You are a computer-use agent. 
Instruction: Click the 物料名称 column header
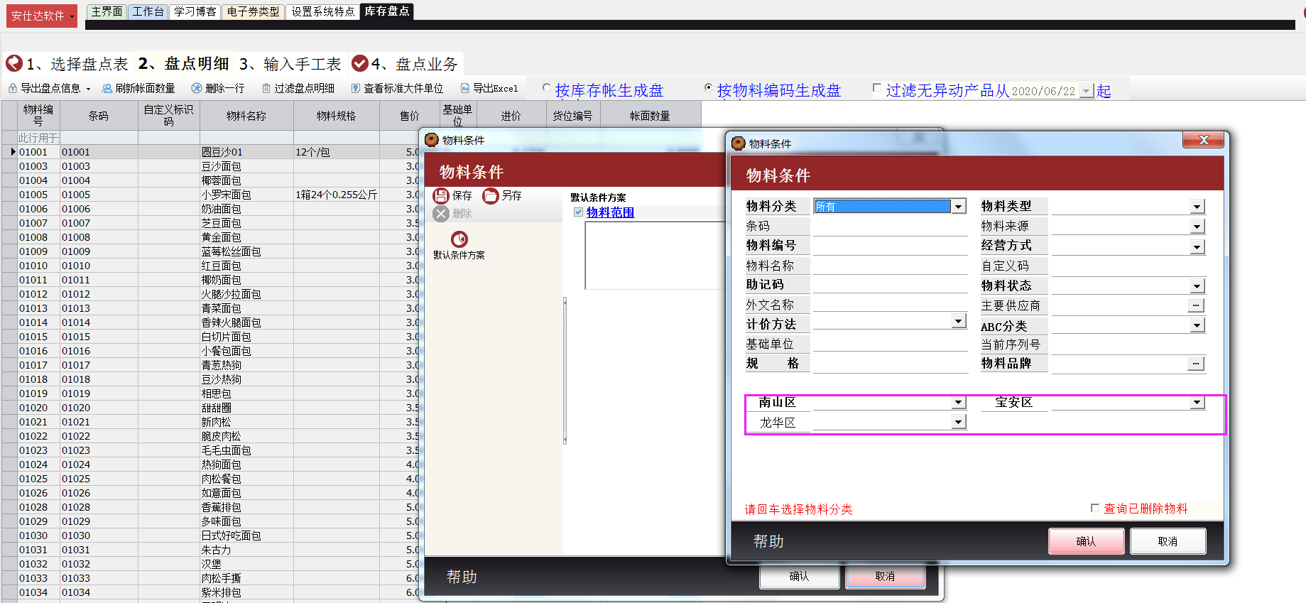tap(246, 116)
